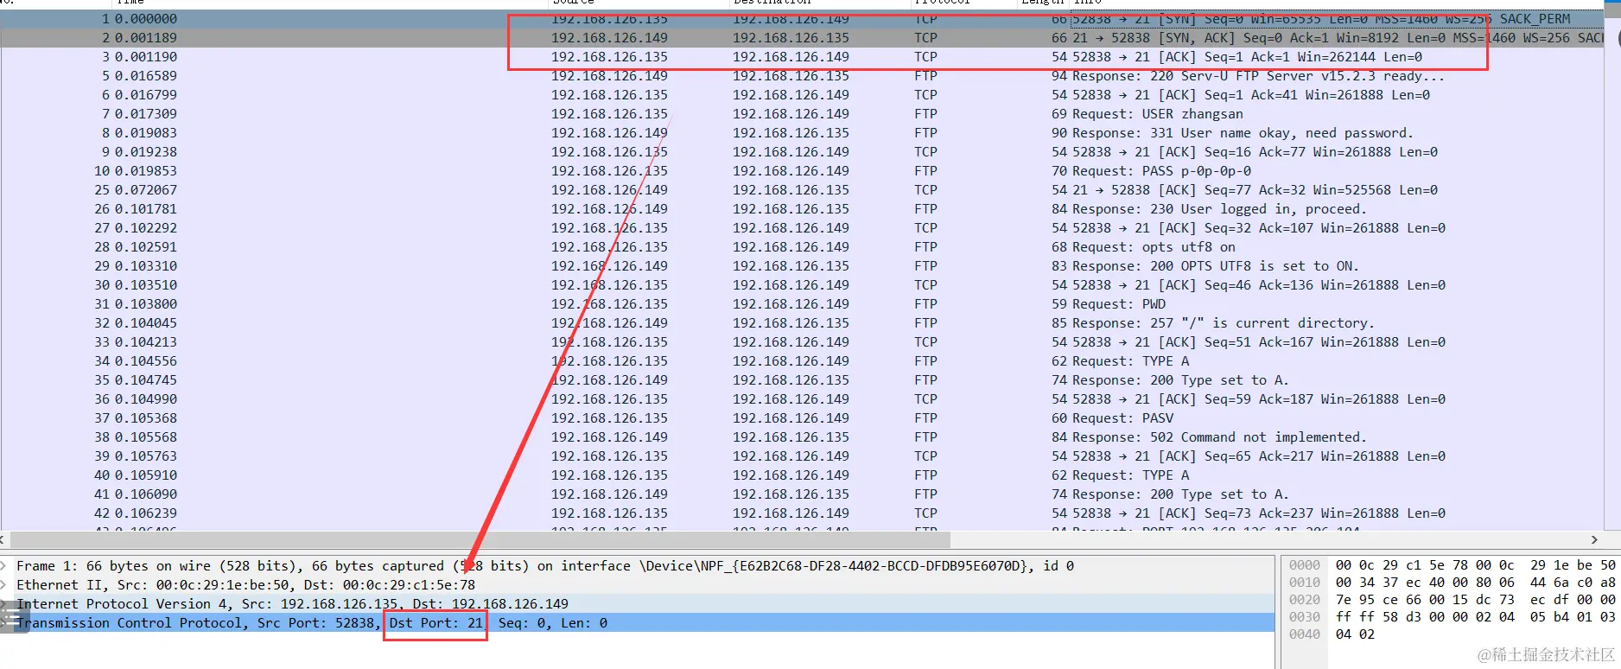Select packet 35 '200 Type set to A'

[804, 380]
